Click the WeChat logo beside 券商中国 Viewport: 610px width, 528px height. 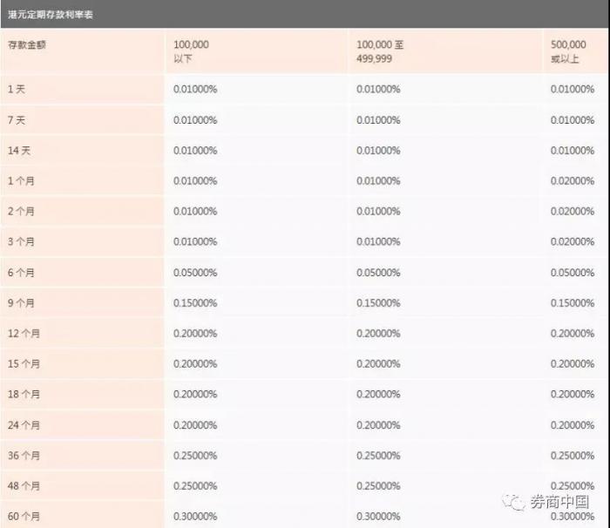coord(513,502)
